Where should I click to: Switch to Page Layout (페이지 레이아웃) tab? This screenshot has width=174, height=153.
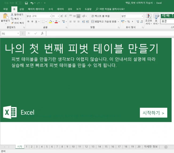point(36,9)
